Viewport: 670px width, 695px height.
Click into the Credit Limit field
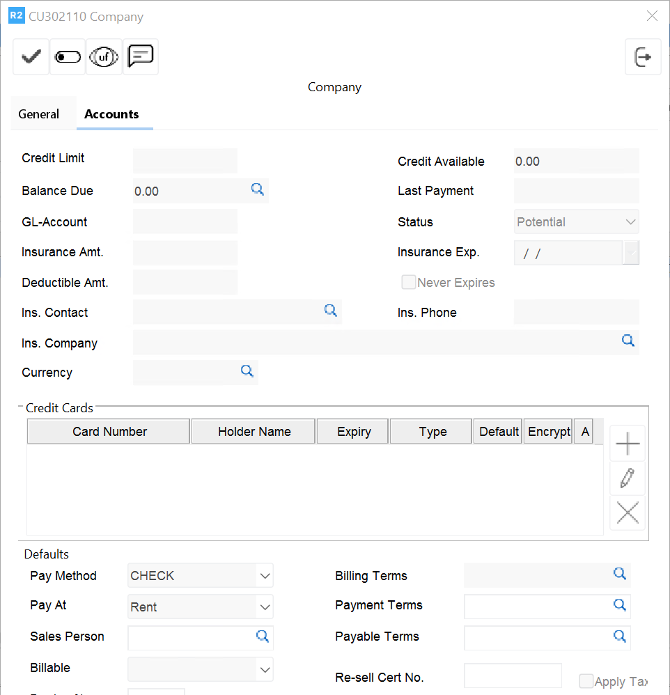point(185,160)
